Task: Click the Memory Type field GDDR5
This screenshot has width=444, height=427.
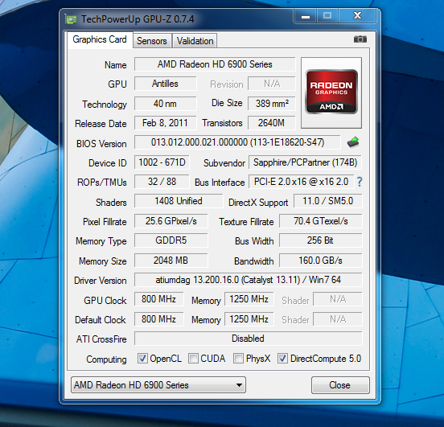Action: [171, 240]
